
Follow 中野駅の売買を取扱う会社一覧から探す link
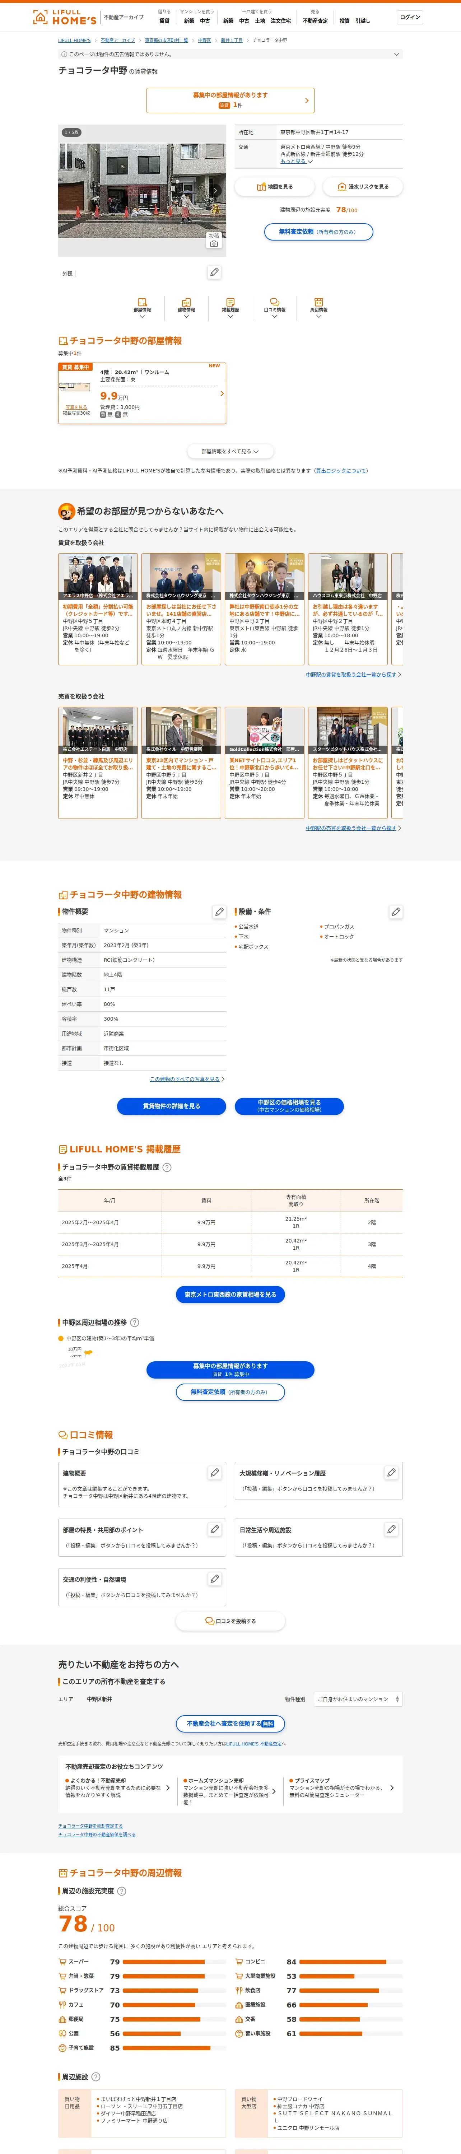353,828
